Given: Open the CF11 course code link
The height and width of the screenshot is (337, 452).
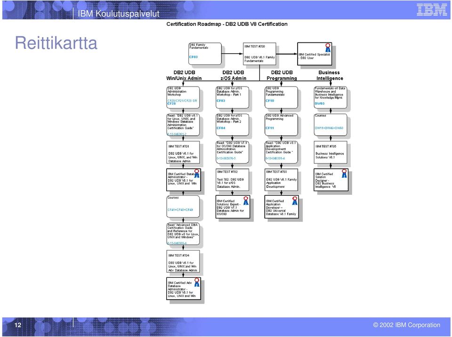Looking at the screenshot, I should point(270,128).
